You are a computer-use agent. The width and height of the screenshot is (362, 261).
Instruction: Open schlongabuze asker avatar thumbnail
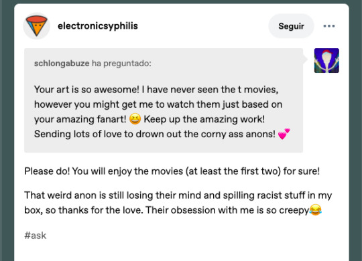coord(326,61)
